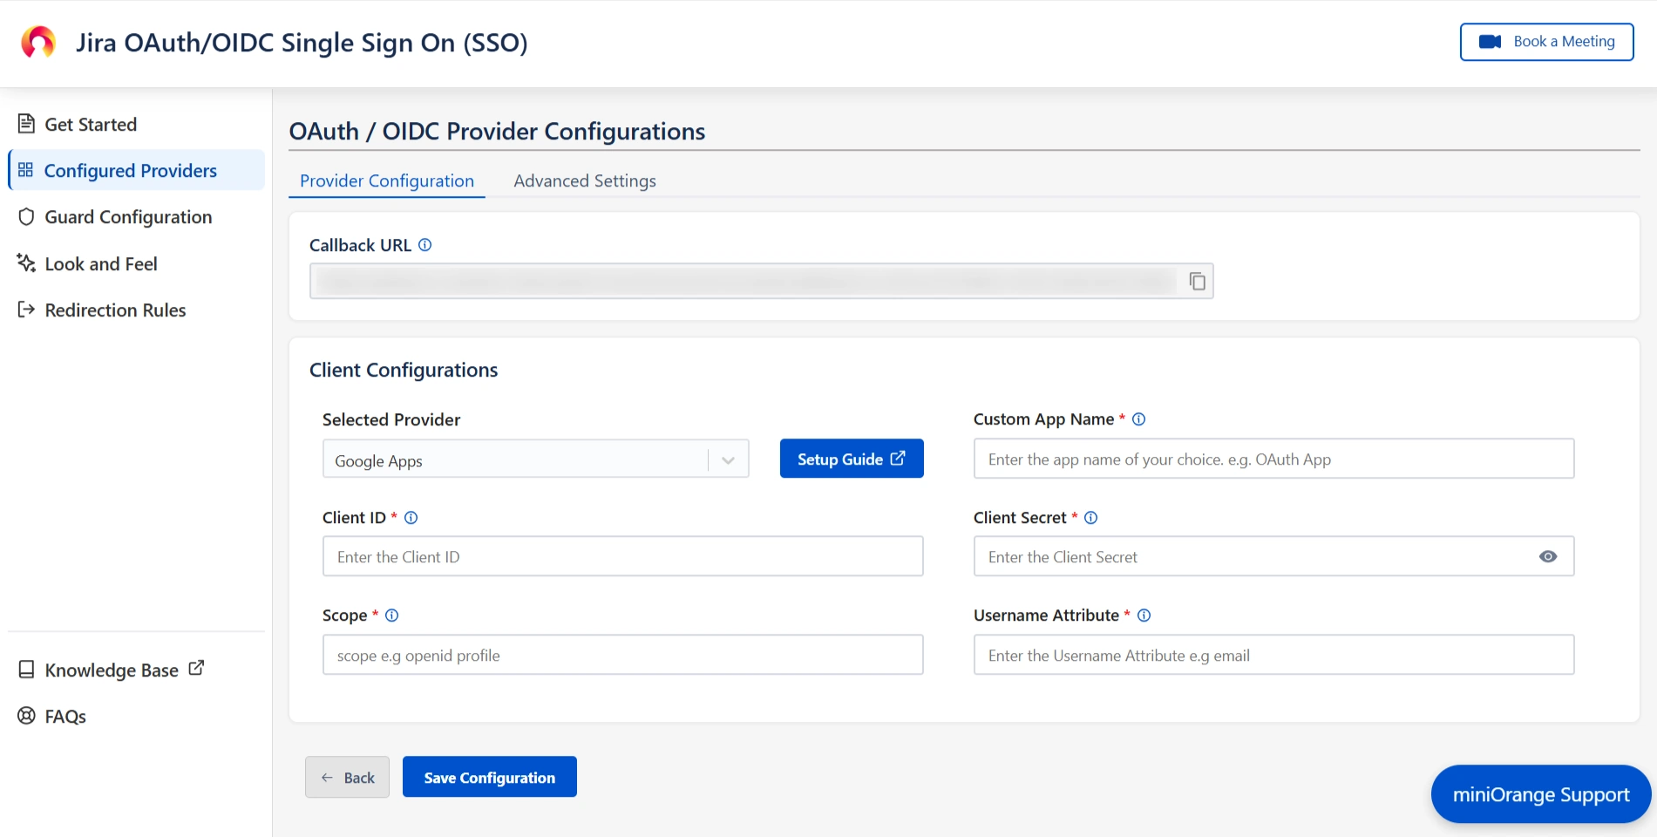Viewport: 1657px width, 837px height.
Task: Focus the Custom App Name input field
Action: tap(1273, 459)
